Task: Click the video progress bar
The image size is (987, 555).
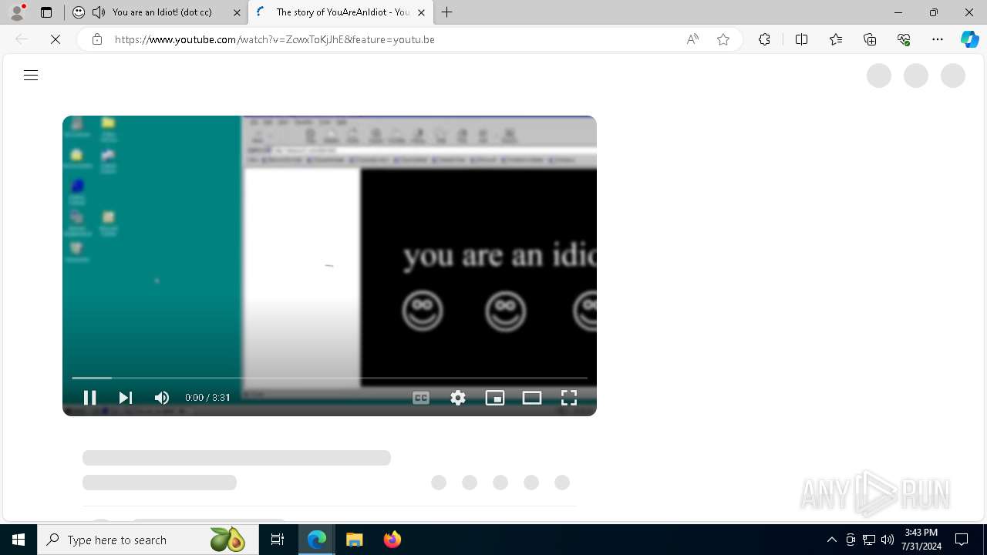Action: [x=329, y=378]
